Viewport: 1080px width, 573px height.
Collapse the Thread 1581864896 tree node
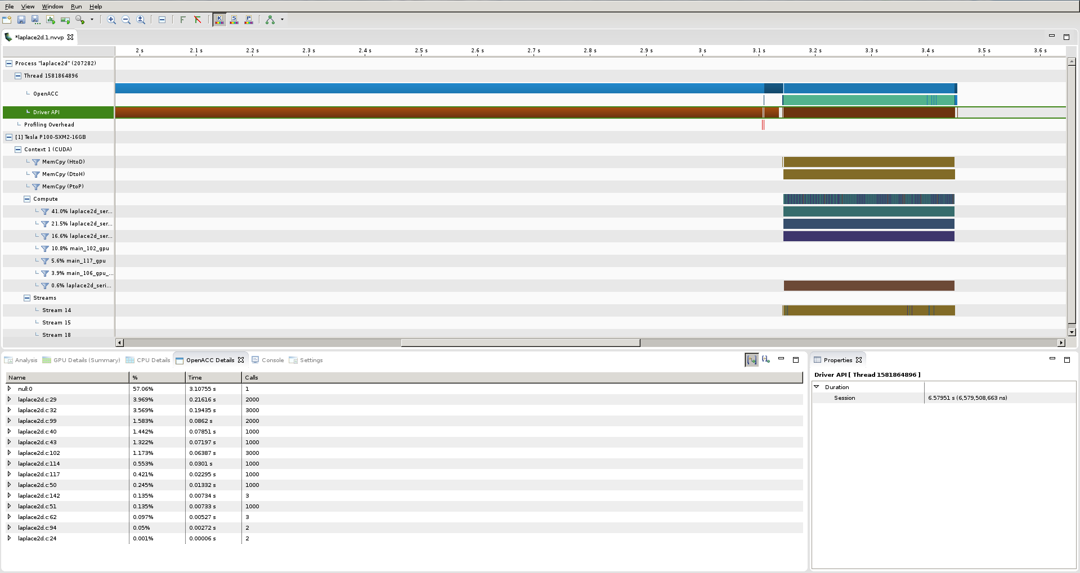18,76
